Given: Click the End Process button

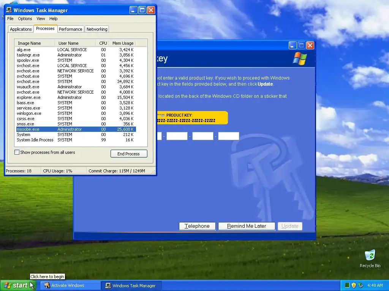Looking at the screenshot, I should coord(129,154).
